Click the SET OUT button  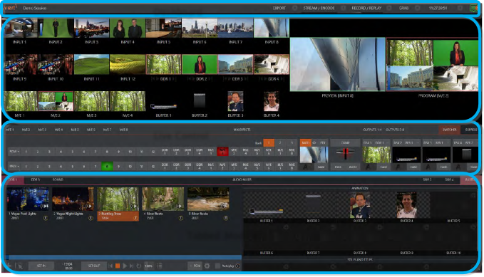point(94,266)
